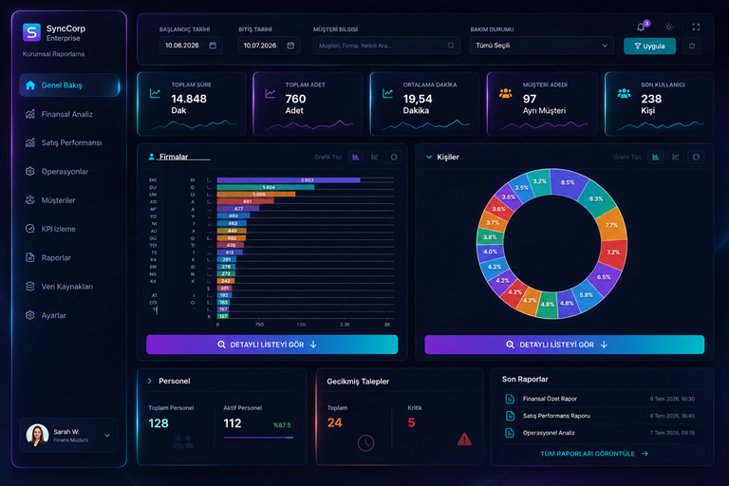Select bar chart type in Kişiler panel
Screen dimensions: 729x486
(656, 158)
